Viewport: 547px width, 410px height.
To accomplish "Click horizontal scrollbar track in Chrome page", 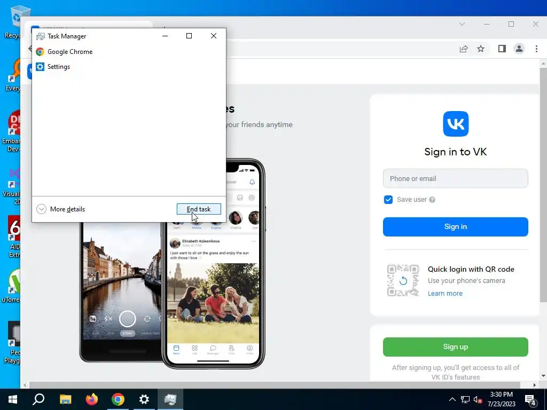I will click(275, 385).
